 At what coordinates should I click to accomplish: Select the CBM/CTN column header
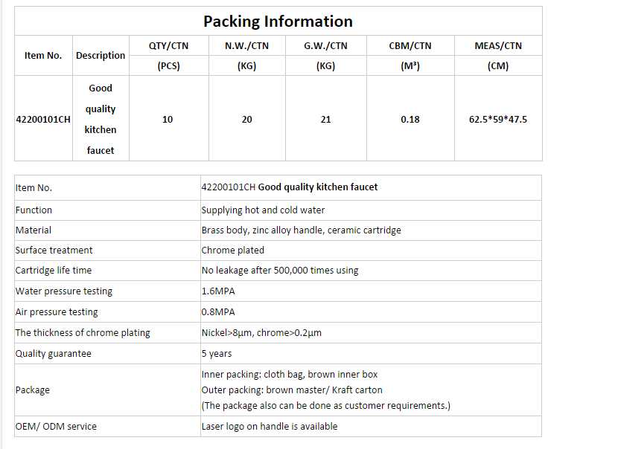[x=410, y=46]
